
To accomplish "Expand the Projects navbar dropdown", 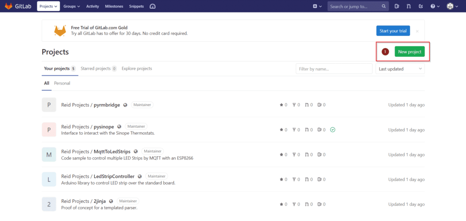I will (48, 6).
